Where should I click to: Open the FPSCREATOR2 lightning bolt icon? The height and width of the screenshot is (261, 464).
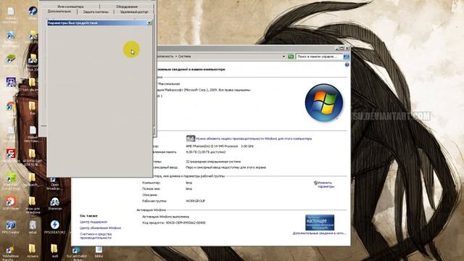(x=54, y=225)
